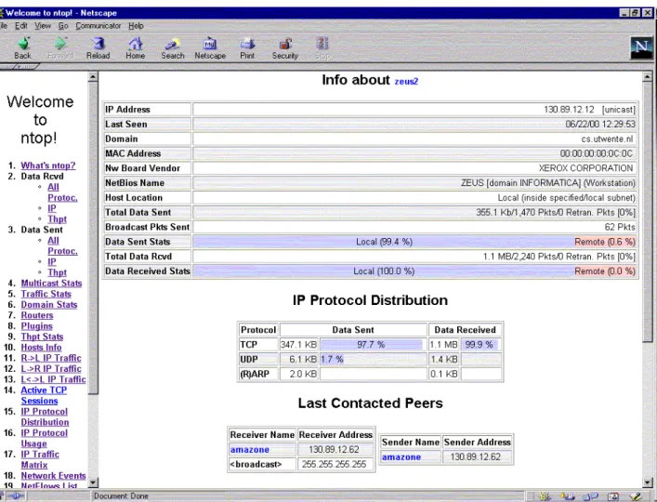Click scroll-up arrow of the left sidebar frame
Screen dimensions: 657x502
click(93, 76)
